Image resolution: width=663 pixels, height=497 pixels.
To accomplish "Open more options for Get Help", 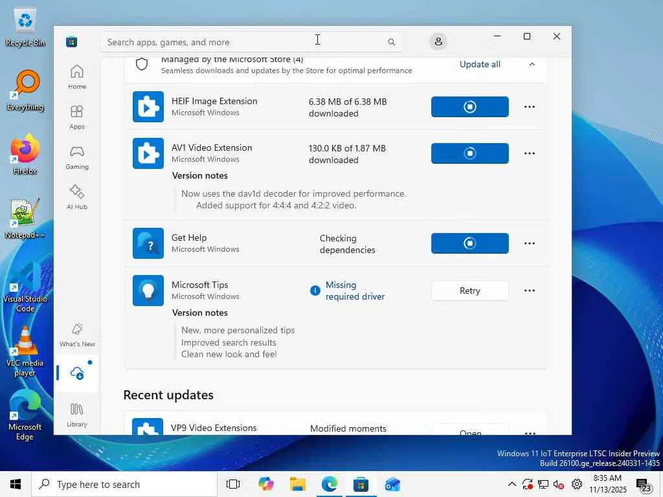I will (x=530, y=243).
